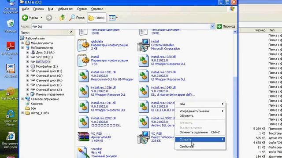Select Съемный диск (J:) in tree
282x158 pixels.
click(x=49, y=90)
